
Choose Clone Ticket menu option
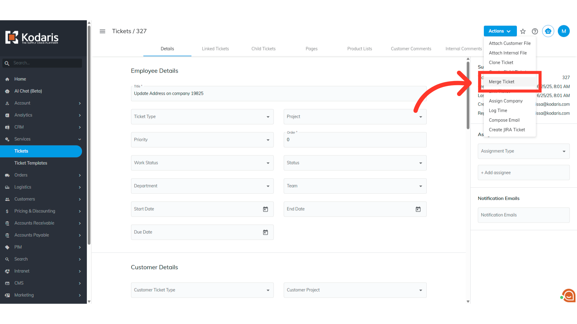501,62
